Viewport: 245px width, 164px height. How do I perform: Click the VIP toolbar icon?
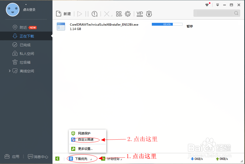tap(140, 14)
